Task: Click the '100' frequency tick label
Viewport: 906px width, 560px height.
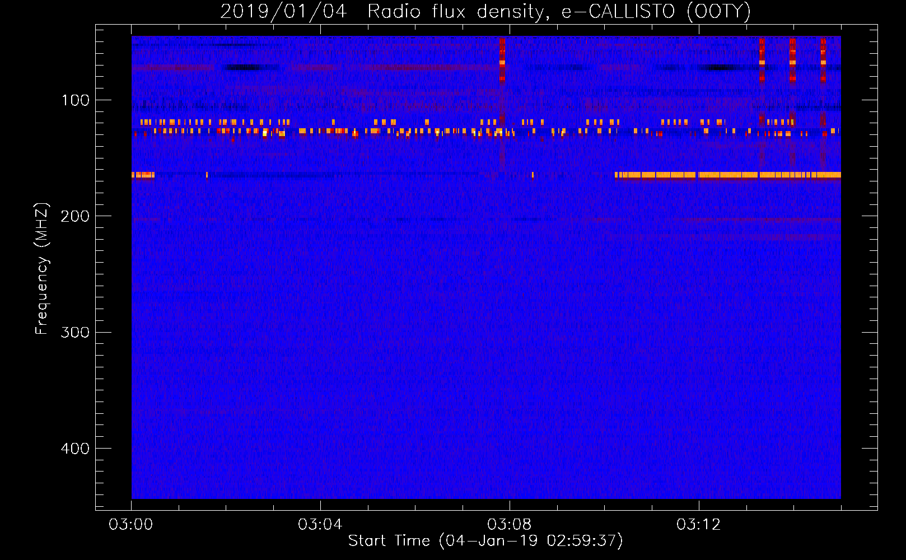Action: coord(76,100)
